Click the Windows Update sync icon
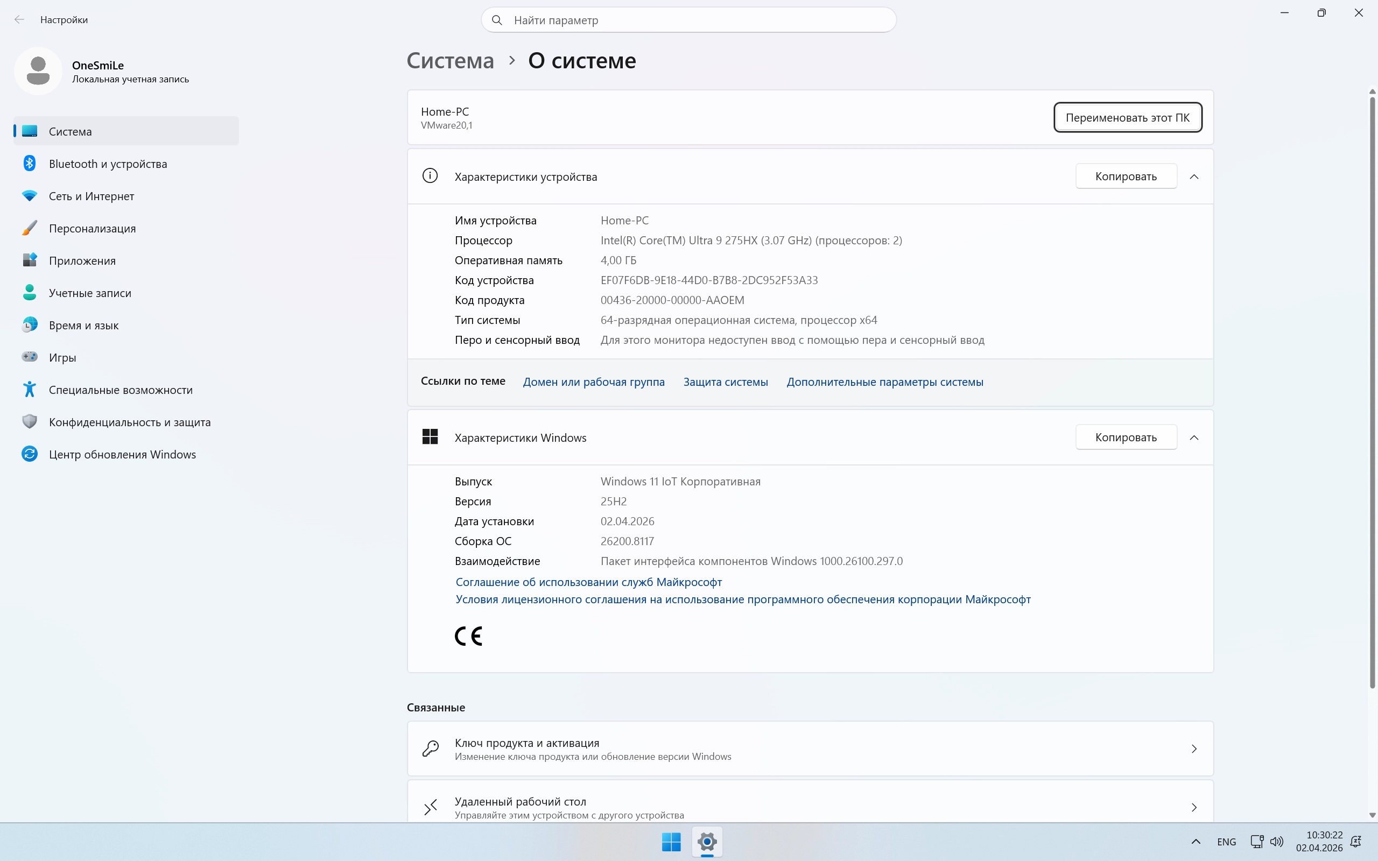The image size is (1378, 861). pos(30,454)
